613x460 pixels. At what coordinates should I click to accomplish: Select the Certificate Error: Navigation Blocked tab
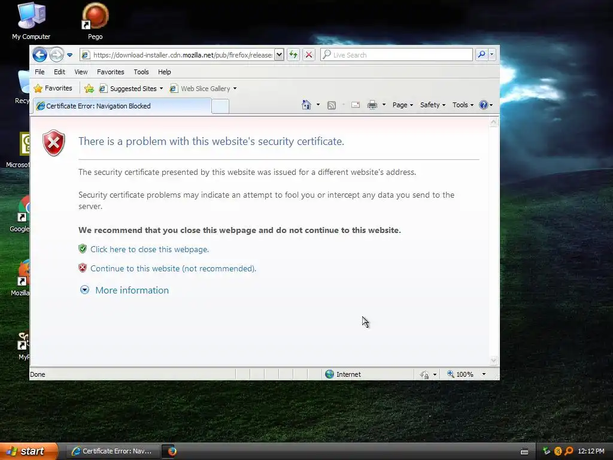122,106
